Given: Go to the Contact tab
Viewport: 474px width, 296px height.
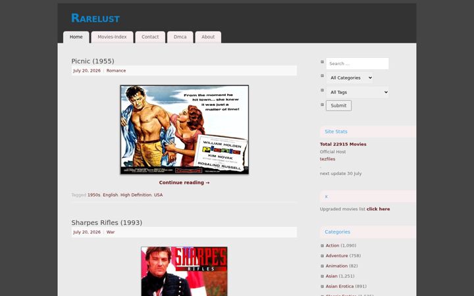Looking at the screenshot, I should (150, 37).
